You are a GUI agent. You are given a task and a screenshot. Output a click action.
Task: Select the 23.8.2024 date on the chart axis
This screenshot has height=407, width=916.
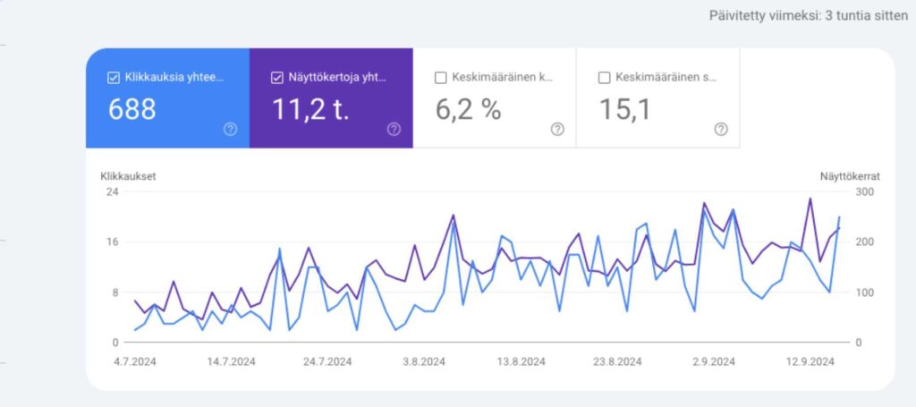pyautogui.click(x=616, y=362)
